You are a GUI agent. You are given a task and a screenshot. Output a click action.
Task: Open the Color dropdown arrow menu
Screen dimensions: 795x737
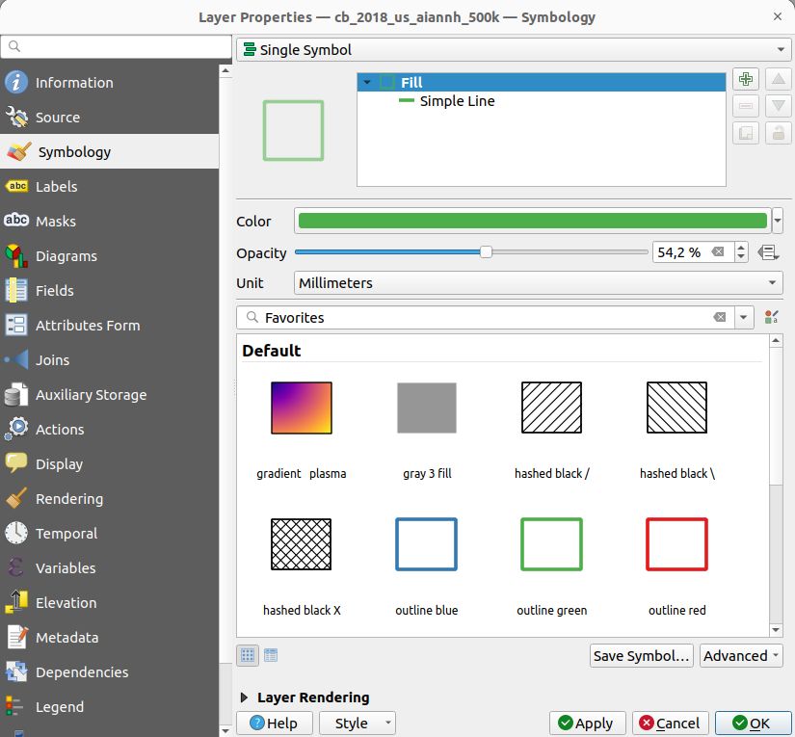pyautogui.click(x=778, y=221)
